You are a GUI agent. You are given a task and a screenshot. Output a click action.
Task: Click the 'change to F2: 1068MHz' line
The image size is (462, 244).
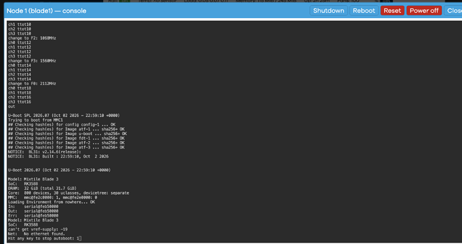click(32, 38)
